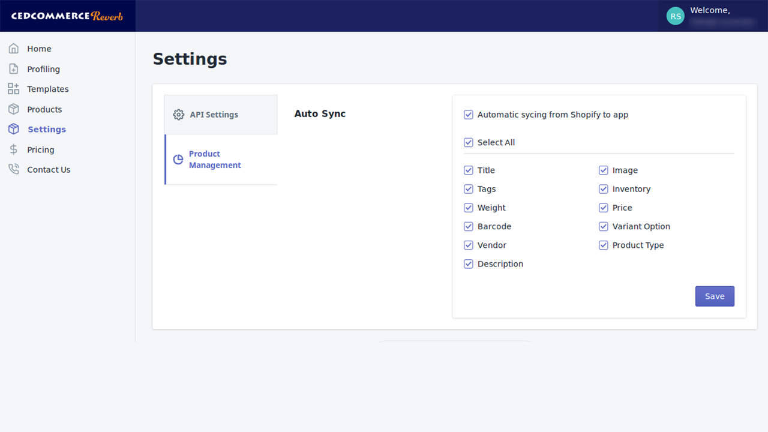The image size is (768, 432).
Task: Uncheck the Title sync option
Action: tap(468, 170)
